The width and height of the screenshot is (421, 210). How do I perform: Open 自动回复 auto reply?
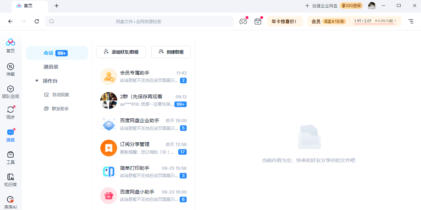coord(57,95)
